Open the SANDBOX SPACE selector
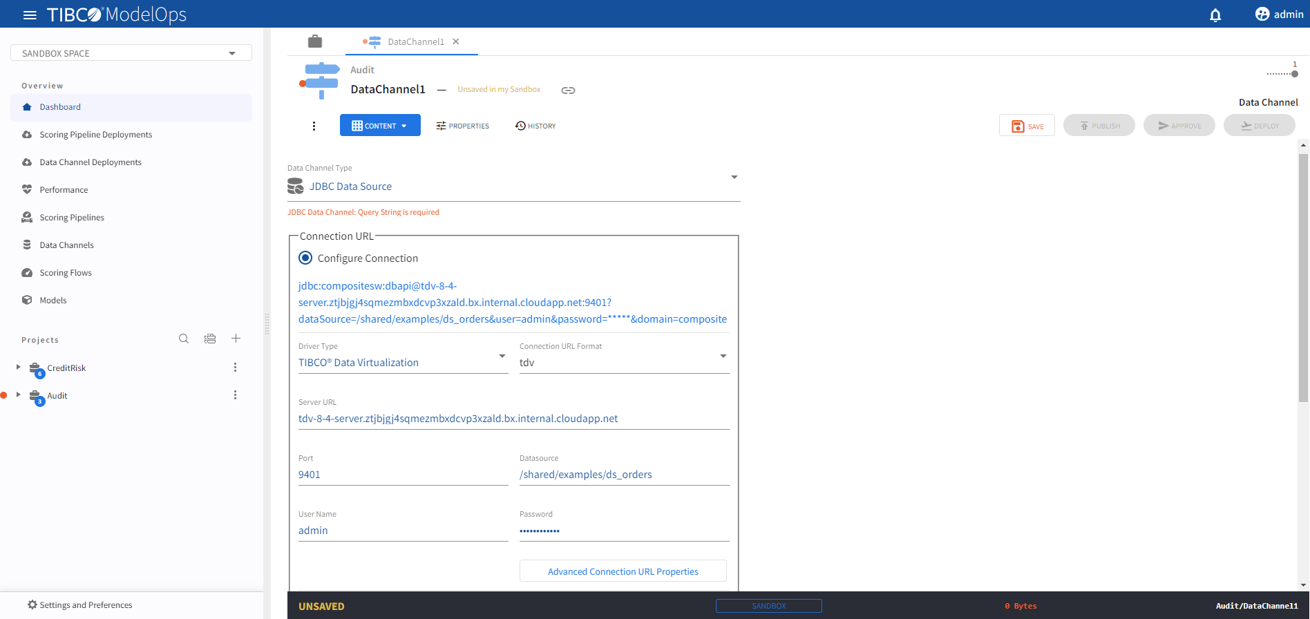Image resolution: width=1310 pixels, height=619 pixels. [x=131, y=53]
